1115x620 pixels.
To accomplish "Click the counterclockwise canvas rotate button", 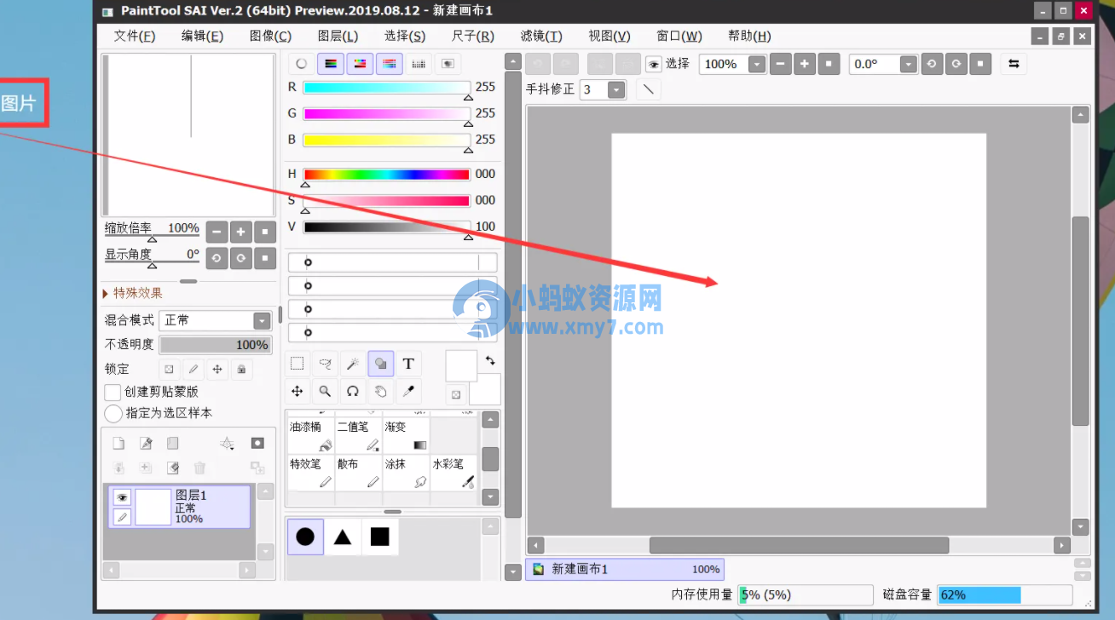I will pos(217,257).
